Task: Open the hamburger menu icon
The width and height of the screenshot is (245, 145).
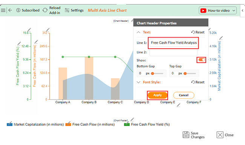Action: click(x=3, y=10)
